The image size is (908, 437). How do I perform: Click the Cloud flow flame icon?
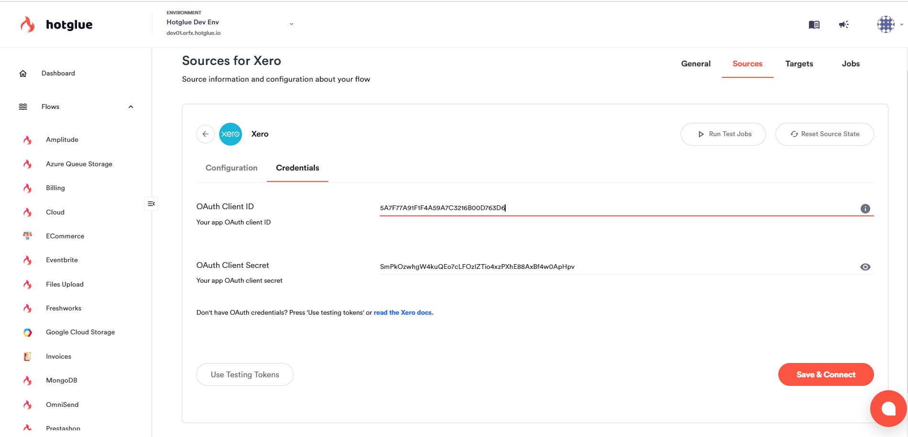[28, 212]
